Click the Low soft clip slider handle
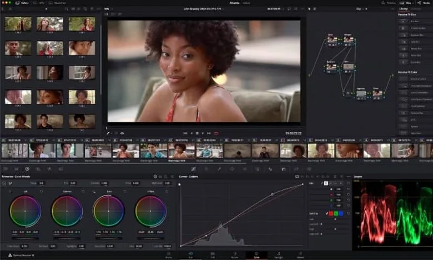This screenshot has width=433, height=260. tap(335, 219)
